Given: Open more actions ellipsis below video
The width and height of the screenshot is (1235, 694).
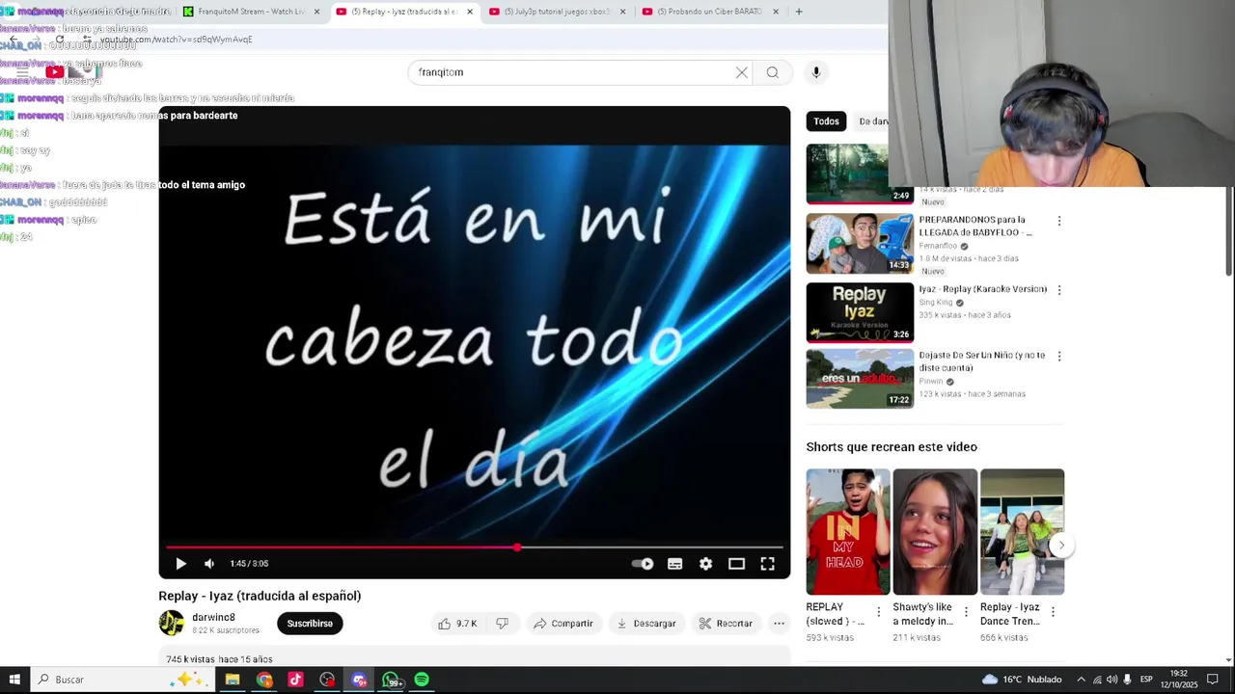Looking at the screenshot, I should click(x=779, y=624).
